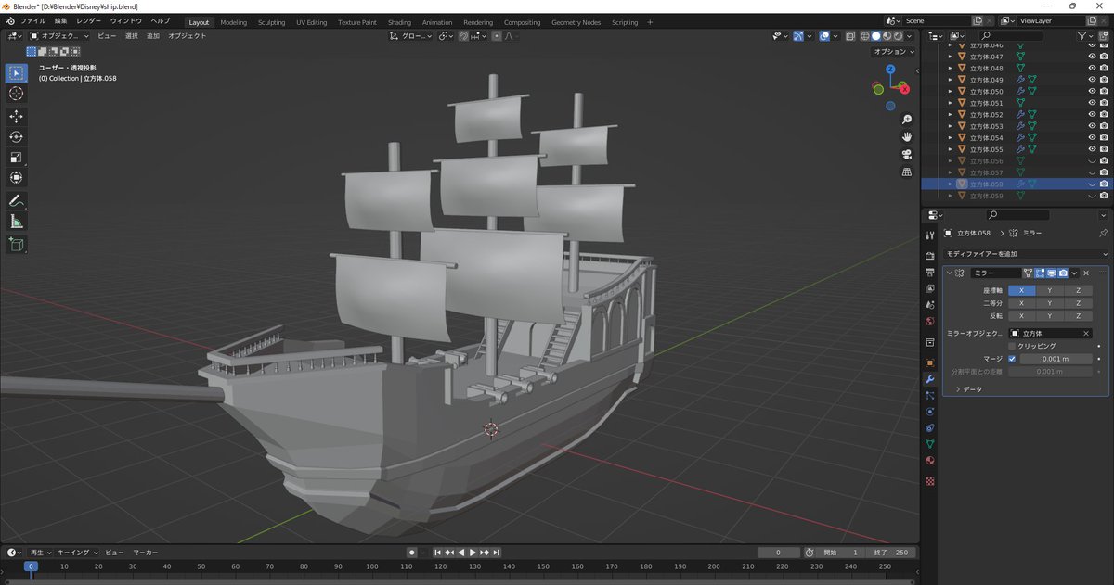Open the Physics properties tab
The height and width of the screenshot is (585, 1114).
tap(929, 411)
